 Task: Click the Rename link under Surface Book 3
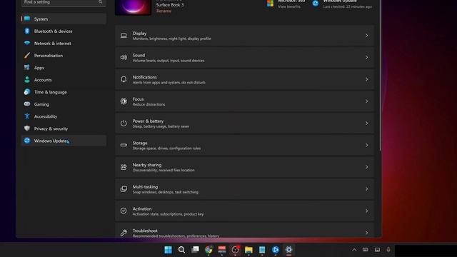coord(164,11)
